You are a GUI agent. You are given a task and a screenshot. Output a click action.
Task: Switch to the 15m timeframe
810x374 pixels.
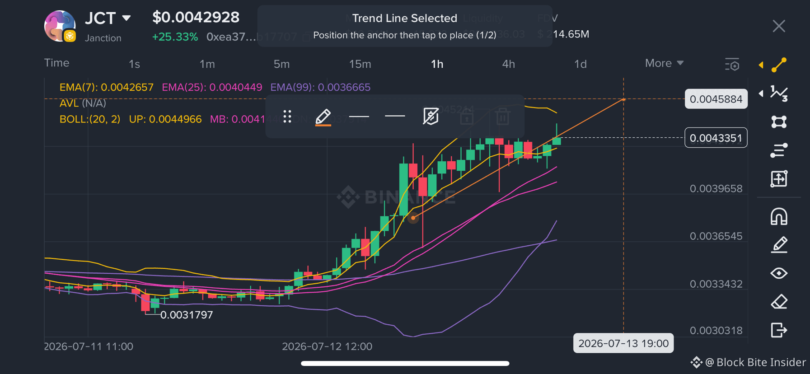[x=360, y=64]
